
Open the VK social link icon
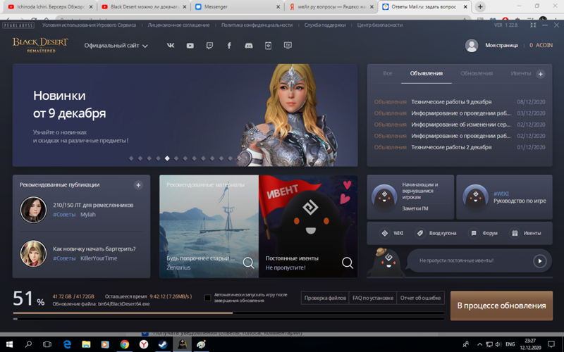click(171, 46)
